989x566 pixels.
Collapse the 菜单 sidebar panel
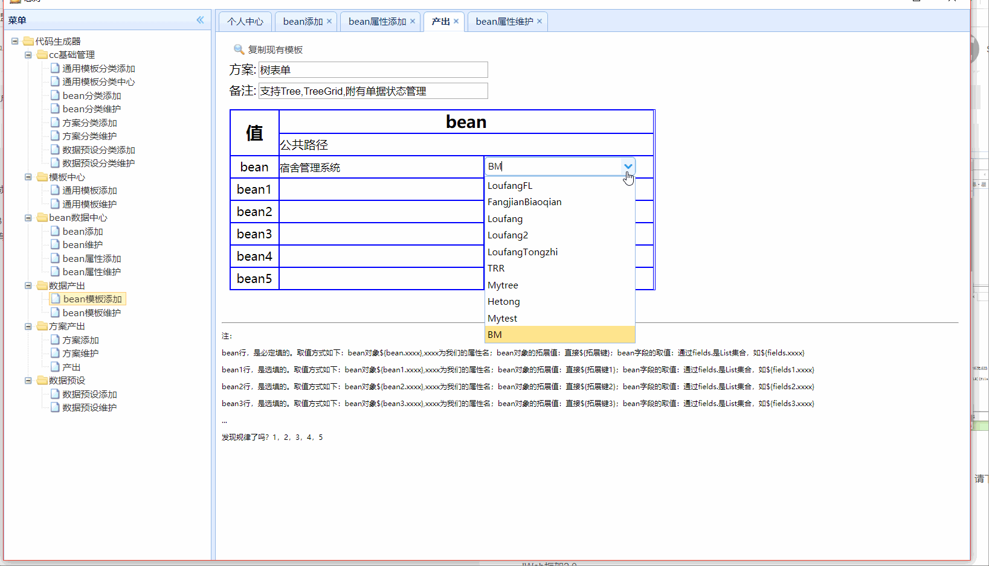[x=200, y=20]
